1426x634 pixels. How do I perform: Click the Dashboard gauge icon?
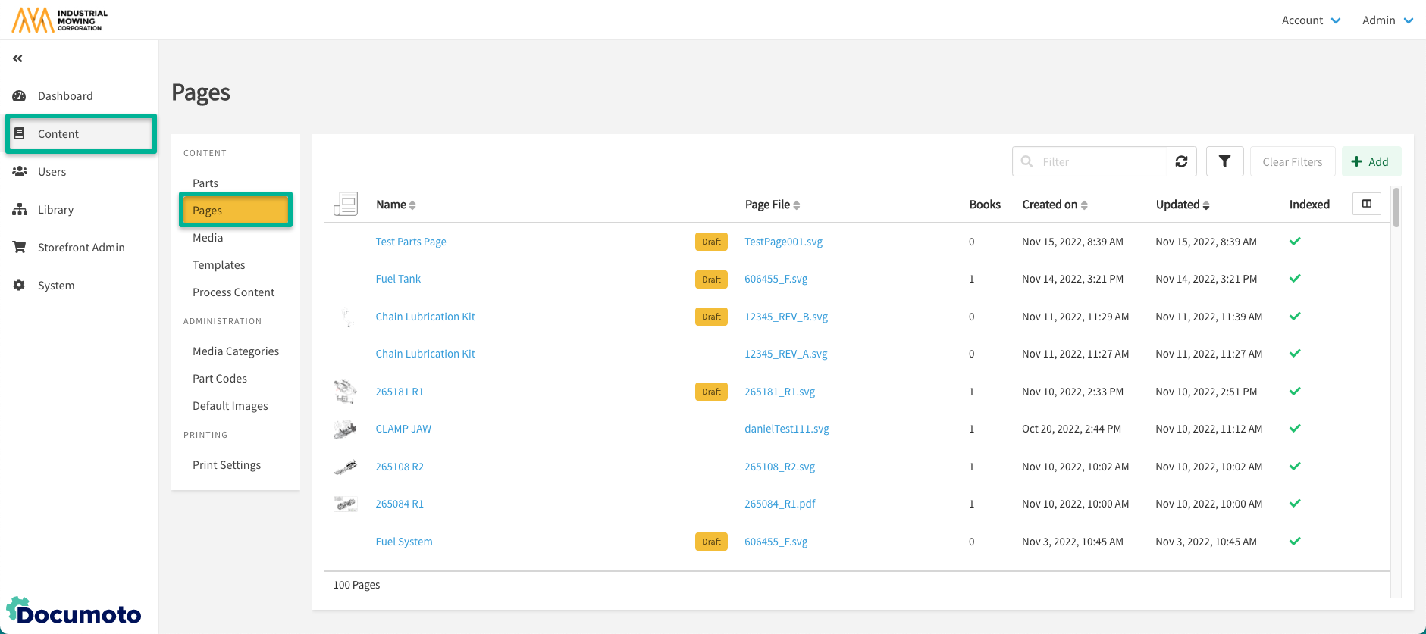(x=20, y=96)
